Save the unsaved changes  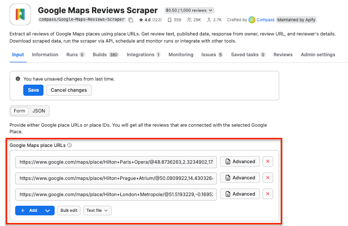tap(33, 90)
